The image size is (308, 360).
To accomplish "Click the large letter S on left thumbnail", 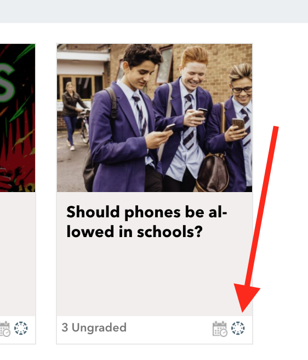I will pos(7,83).
